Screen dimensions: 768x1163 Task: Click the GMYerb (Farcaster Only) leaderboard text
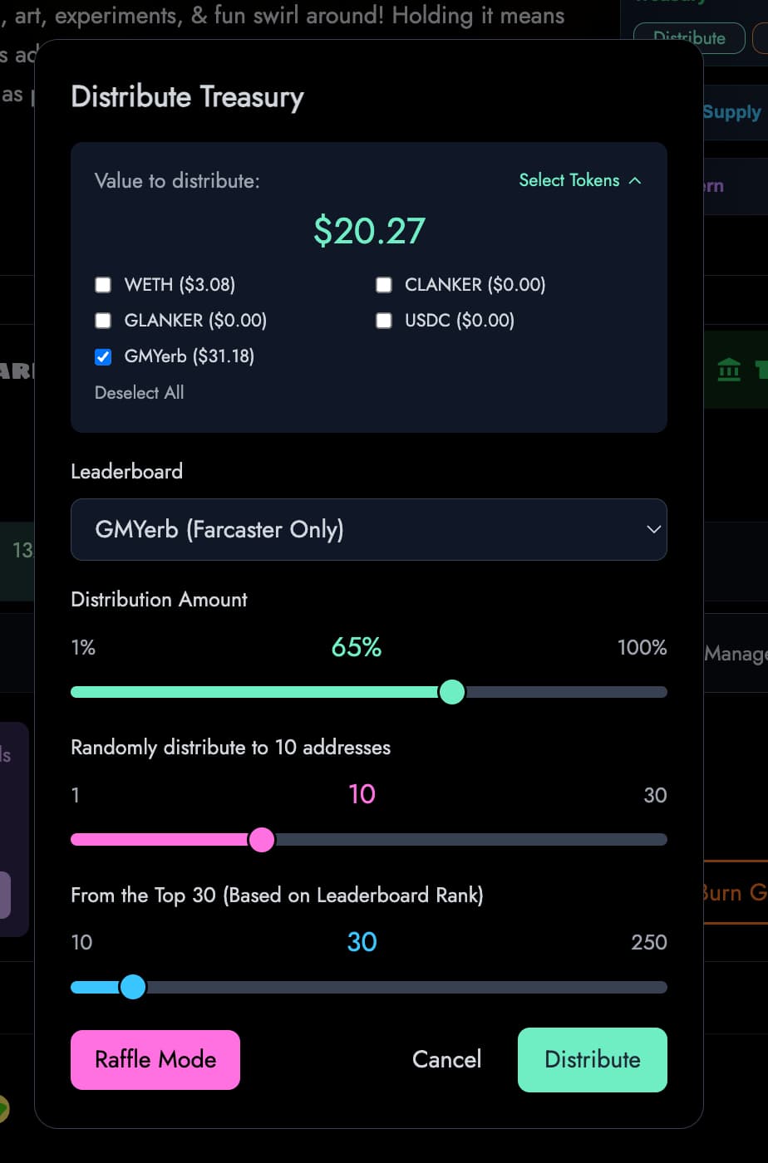click(x=219, y=529)
